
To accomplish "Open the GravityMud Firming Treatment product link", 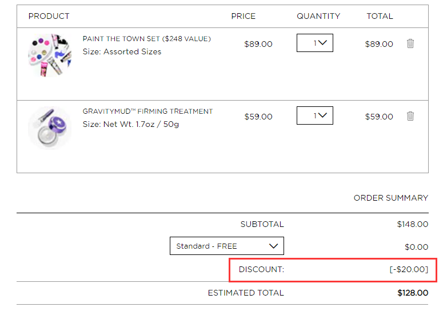I will coord(147,111).
